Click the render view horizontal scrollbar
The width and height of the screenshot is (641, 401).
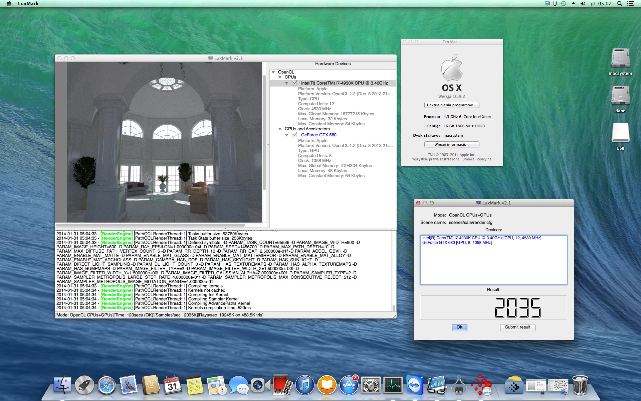click(x=150, y=225)
